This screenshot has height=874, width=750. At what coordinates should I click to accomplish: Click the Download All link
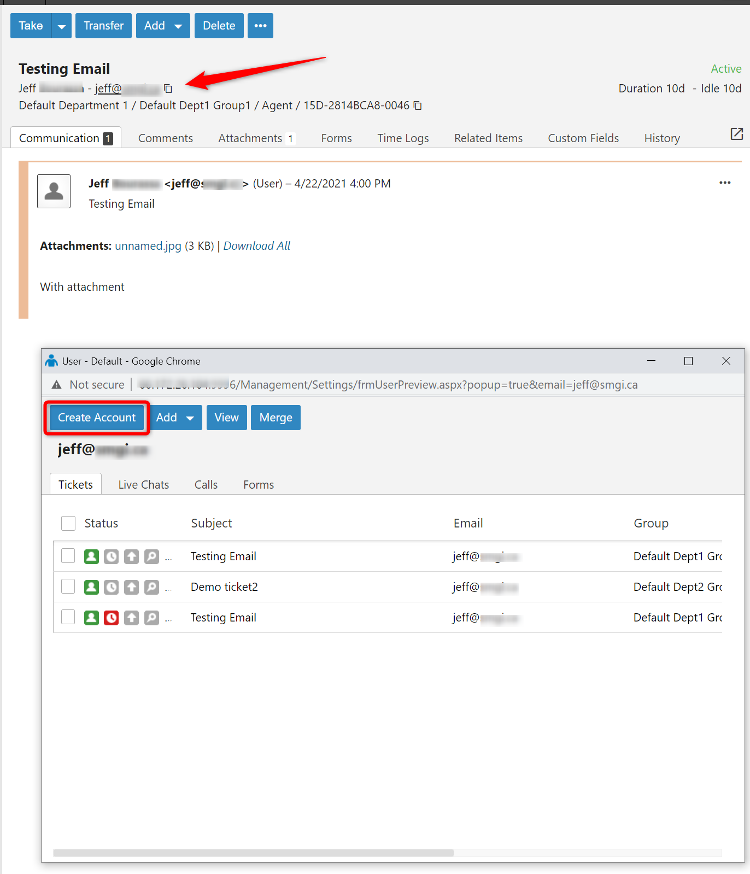pyautogui.click(x=256, y=246)
